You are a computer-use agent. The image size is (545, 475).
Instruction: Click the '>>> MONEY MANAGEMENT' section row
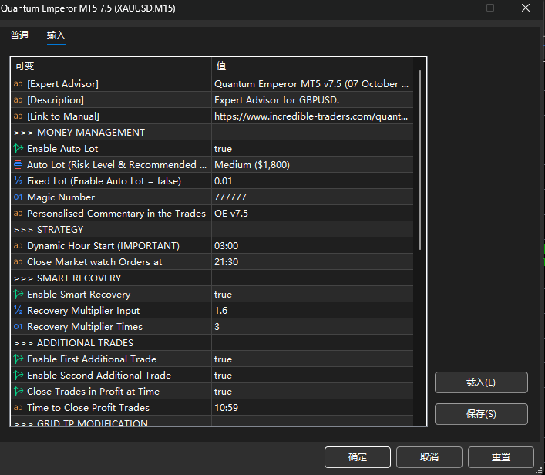(x=212, y=132)
